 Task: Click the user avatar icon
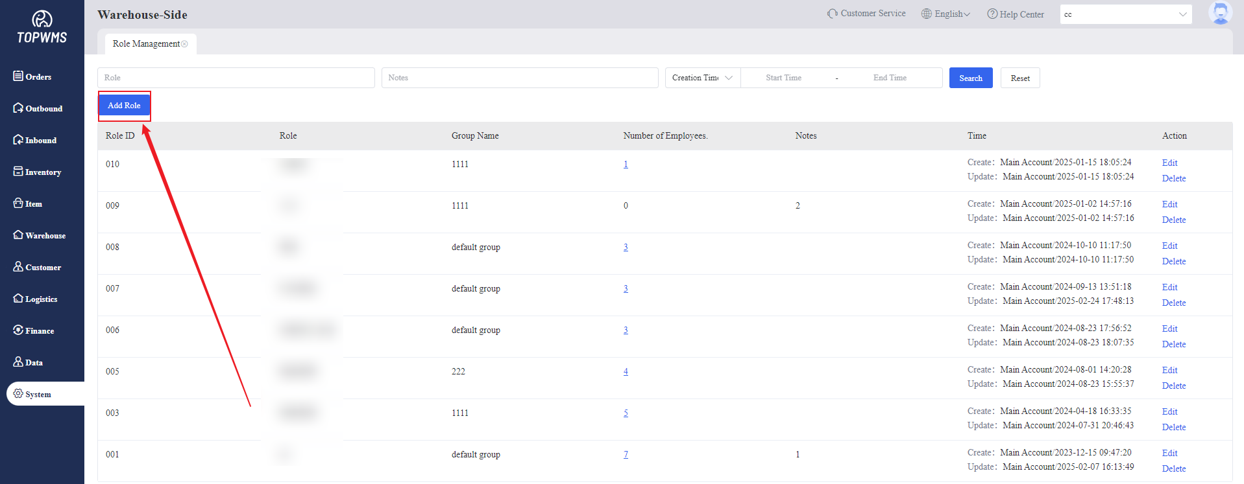[1219, 14]
